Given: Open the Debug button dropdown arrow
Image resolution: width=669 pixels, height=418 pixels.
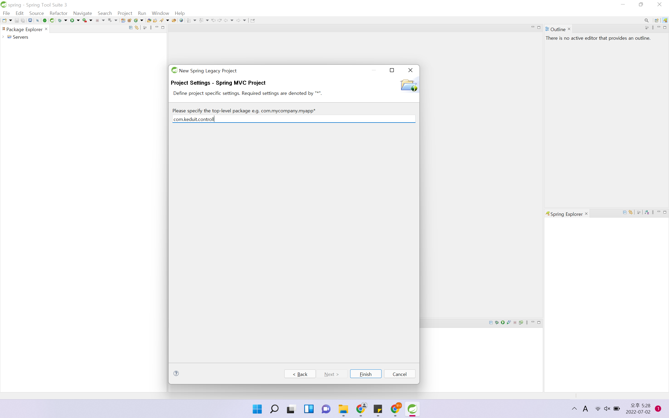Looking at the screenshot, I should [66, 20].
